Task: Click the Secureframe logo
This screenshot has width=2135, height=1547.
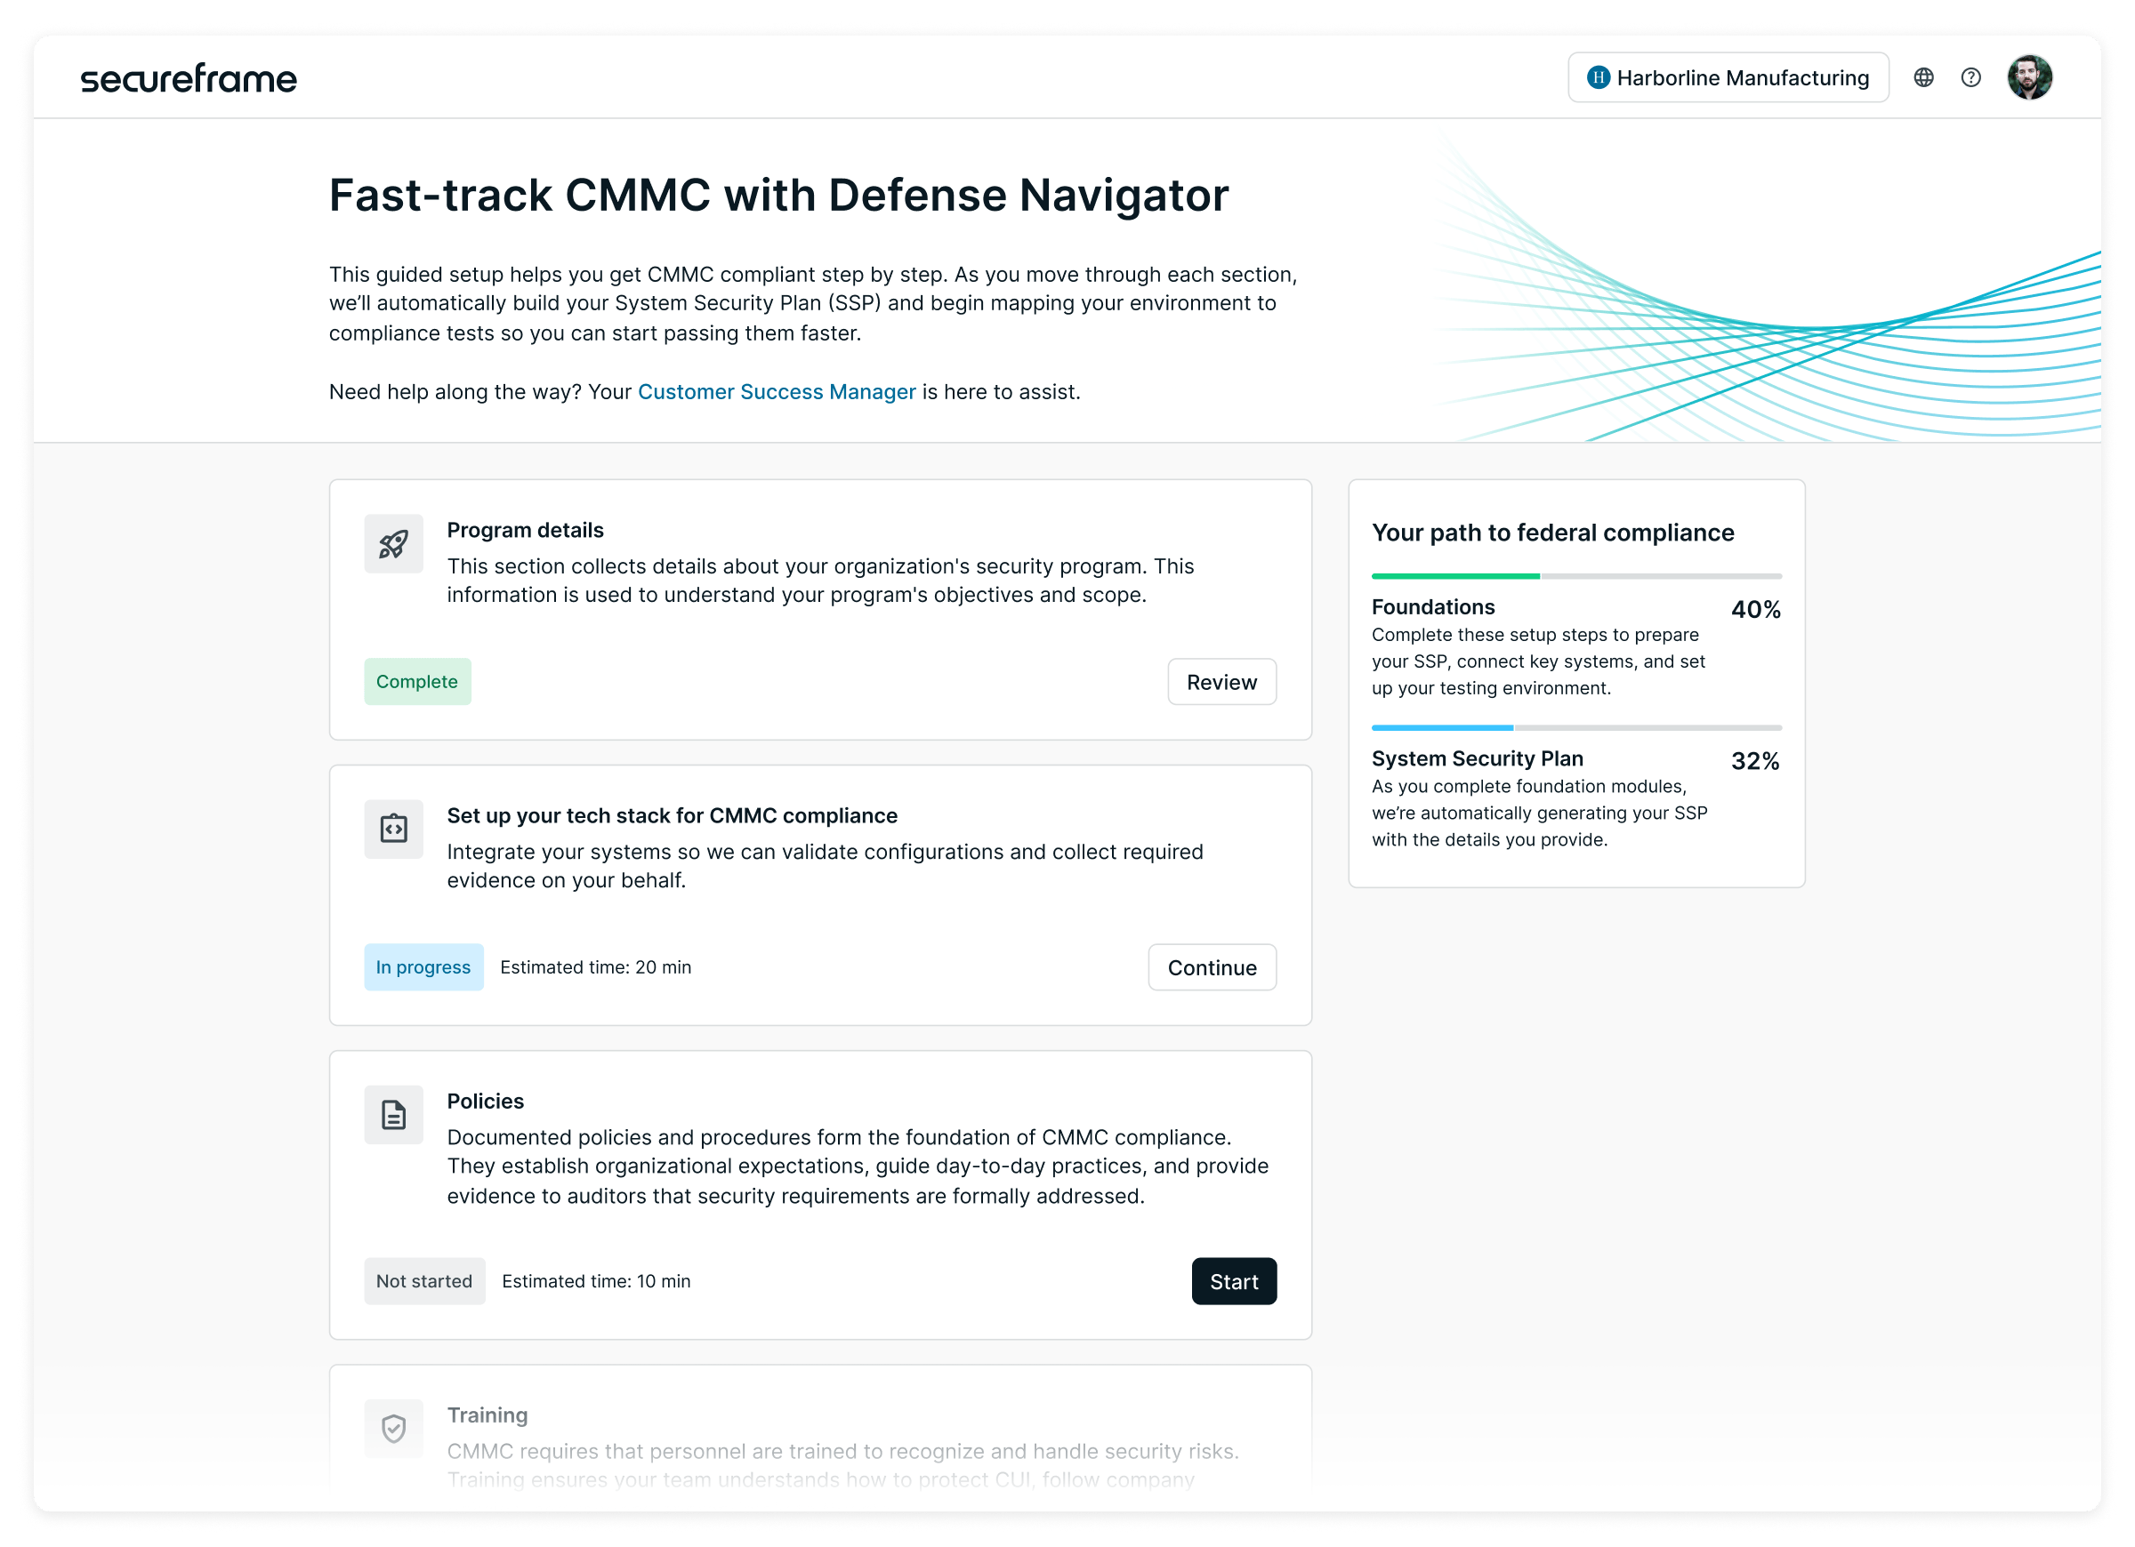Action: pos(189,78)
